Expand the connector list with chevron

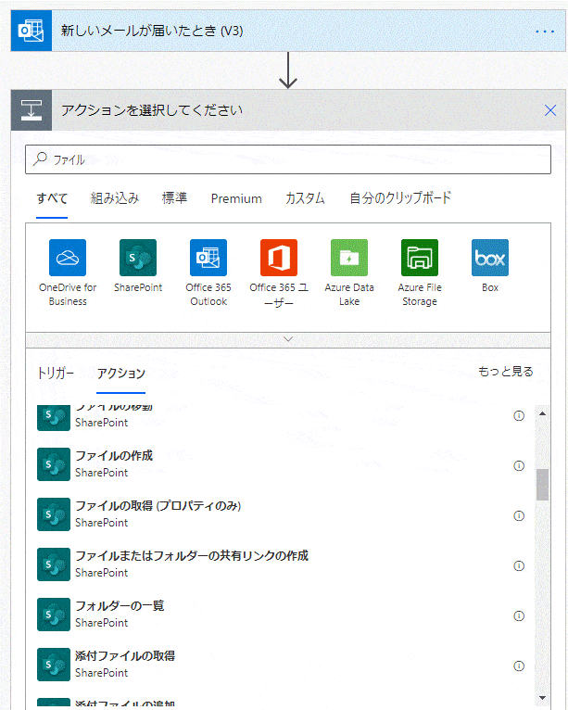(288, 339)
